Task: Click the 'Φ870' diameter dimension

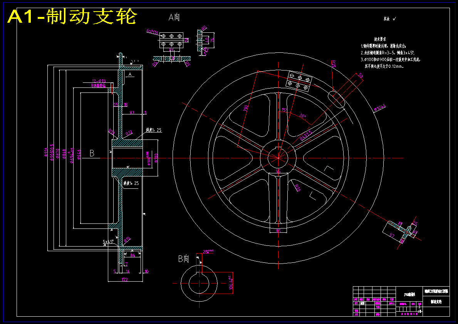Action: pyautogui.click(x=58, y=153)
